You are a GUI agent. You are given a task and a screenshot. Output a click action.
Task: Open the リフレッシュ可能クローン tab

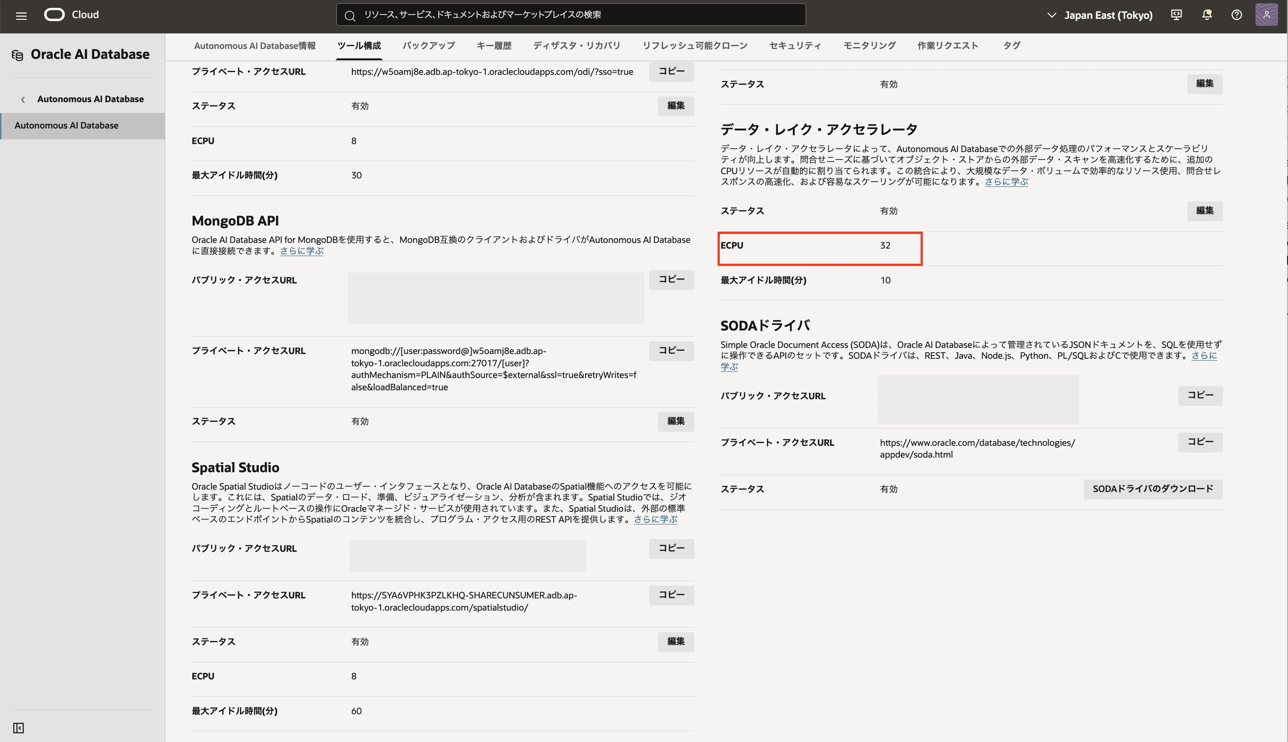pos(694,46)
